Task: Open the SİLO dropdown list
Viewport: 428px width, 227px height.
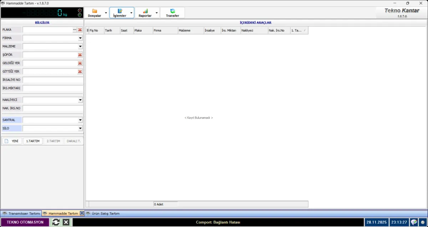Action: click(80, 128)
